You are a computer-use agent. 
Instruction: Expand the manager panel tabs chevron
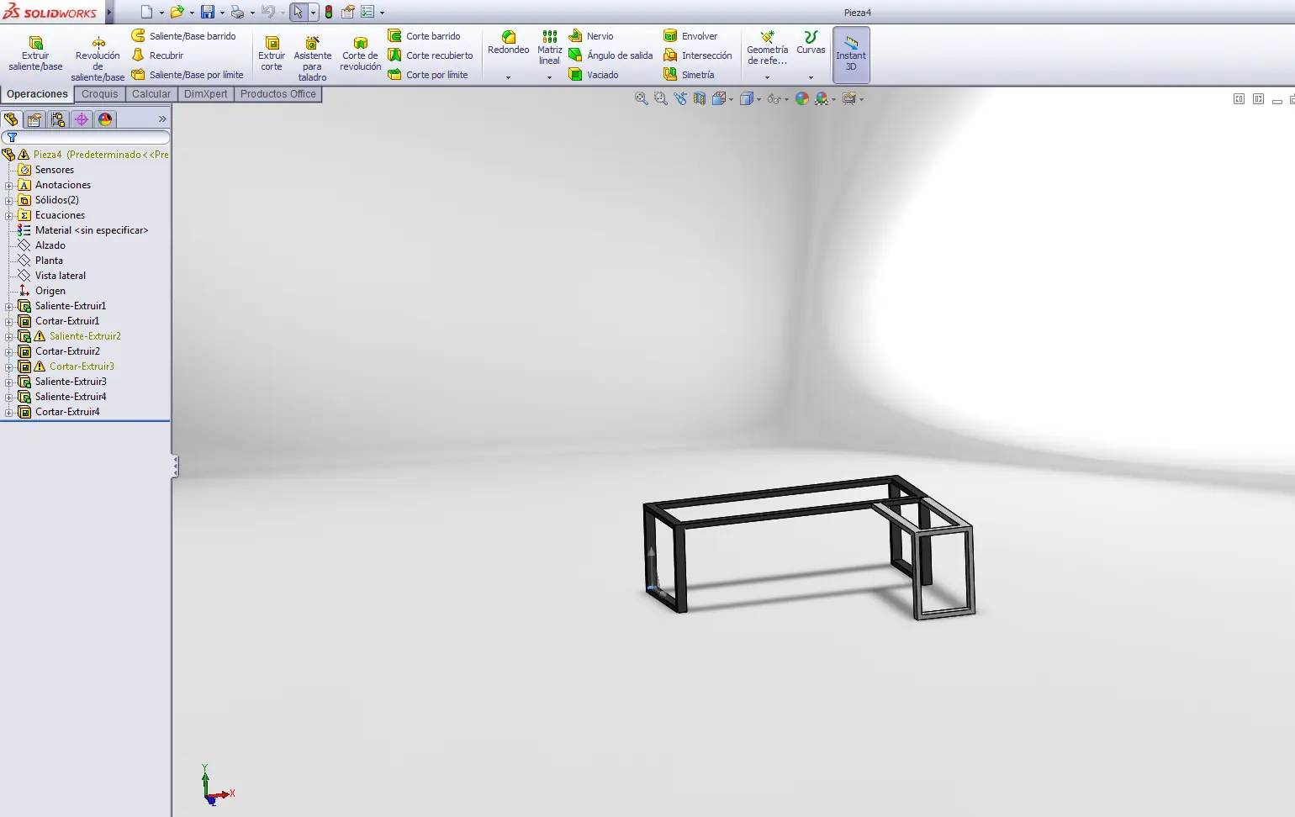point(162,119)
